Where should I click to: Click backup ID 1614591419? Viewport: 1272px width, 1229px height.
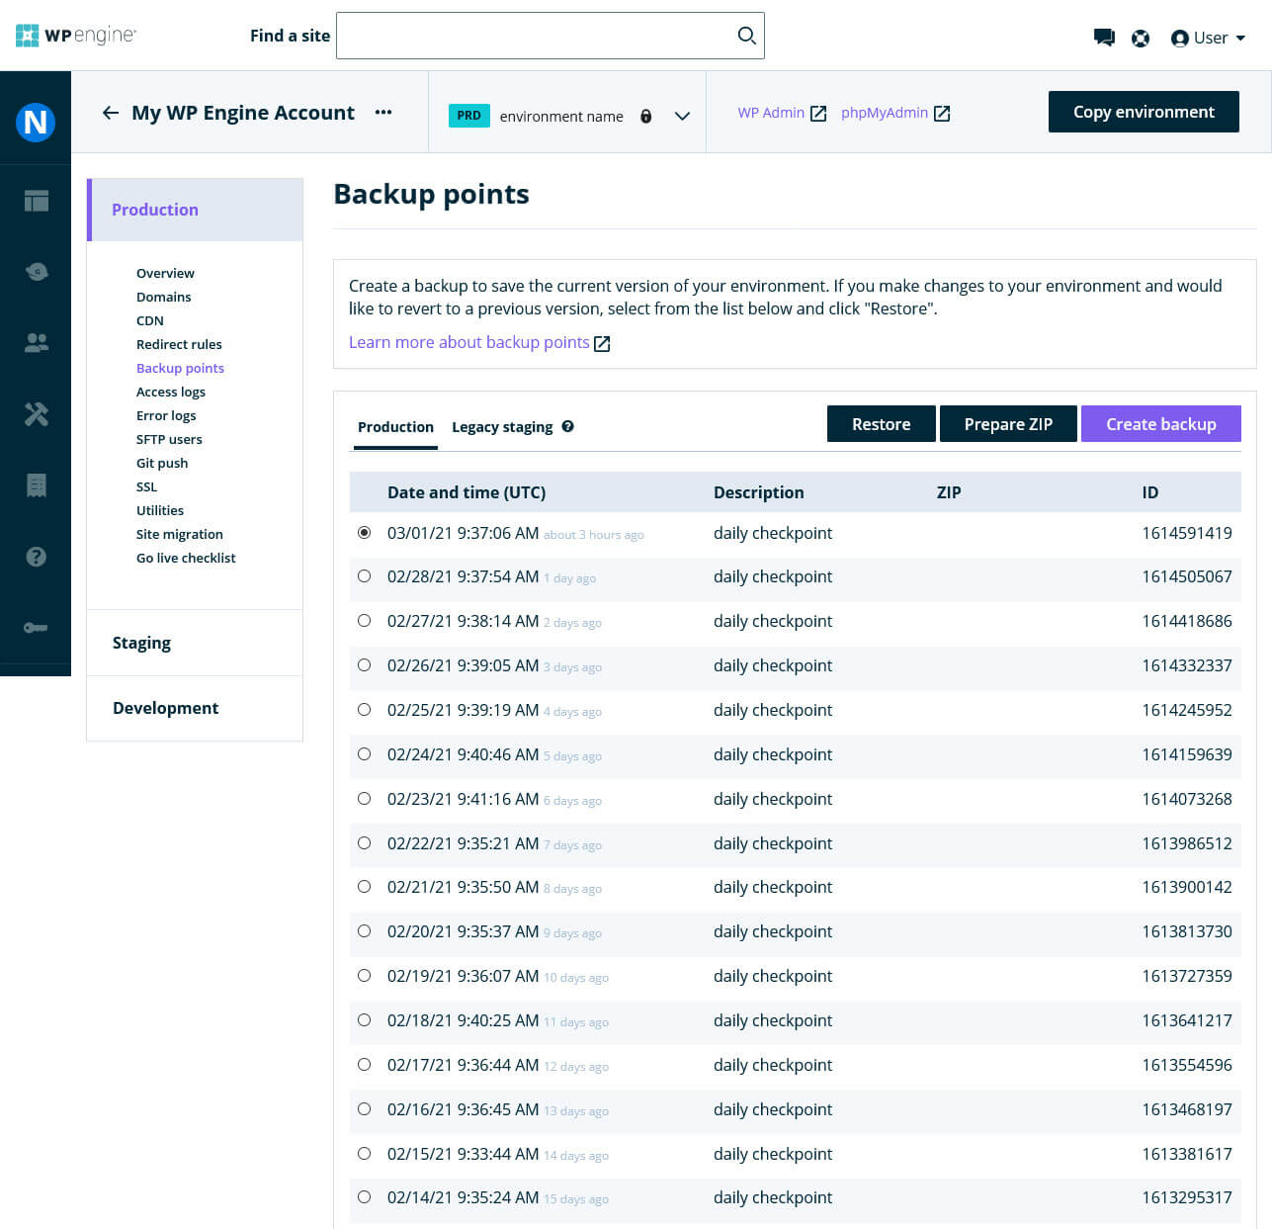1187,533
